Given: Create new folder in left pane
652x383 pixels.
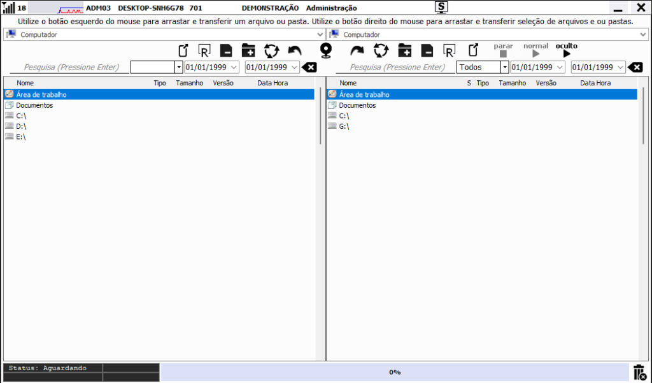Looking at the screenshot, I should 248,50.
